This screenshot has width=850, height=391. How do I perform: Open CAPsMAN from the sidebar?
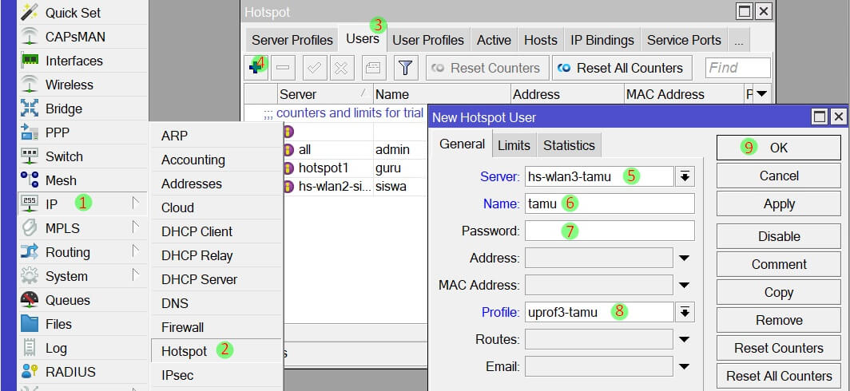[x=74, y=37]
